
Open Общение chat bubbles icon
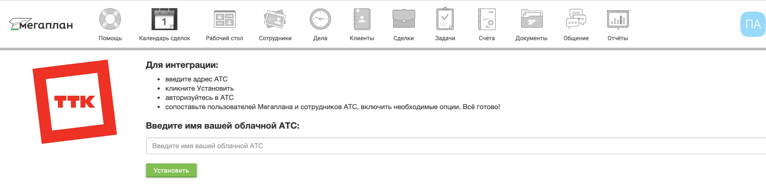(576, 19)
